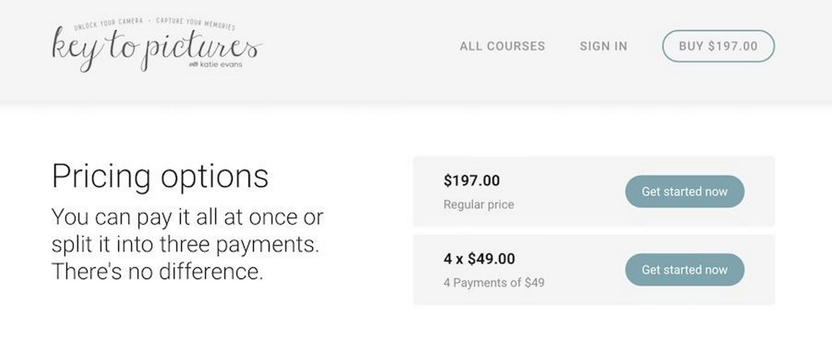
Task: Click the Key to Pictures script logo
Action: (157, 46)
